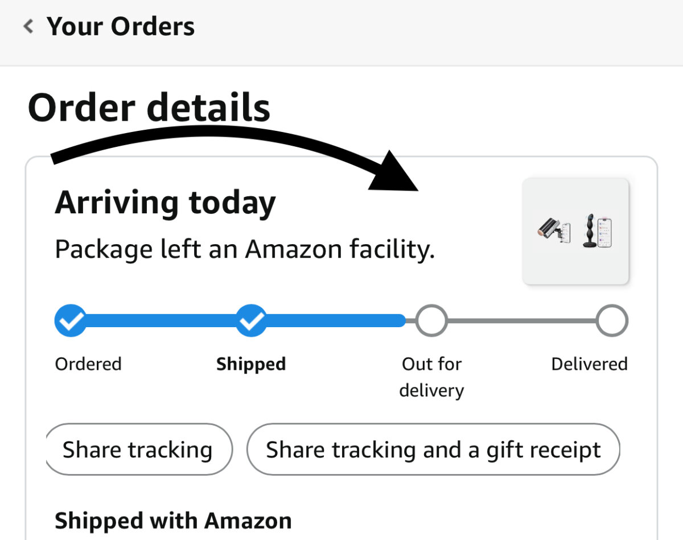Tap the Ordered label under the tracker

pos(88,364)
